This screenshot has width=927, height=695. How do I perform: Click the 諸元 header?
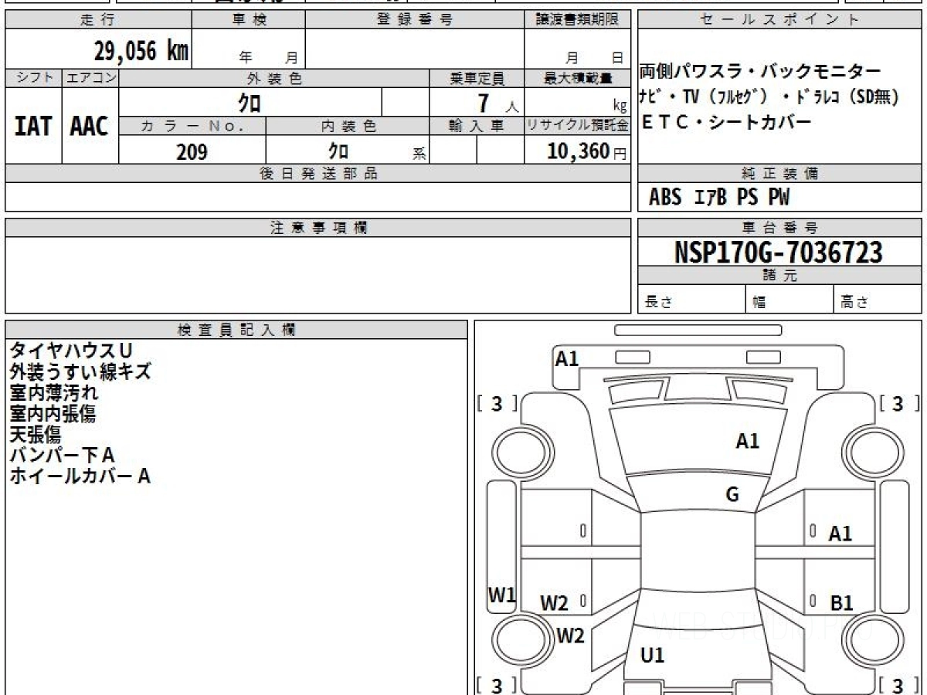pos(779,276)
